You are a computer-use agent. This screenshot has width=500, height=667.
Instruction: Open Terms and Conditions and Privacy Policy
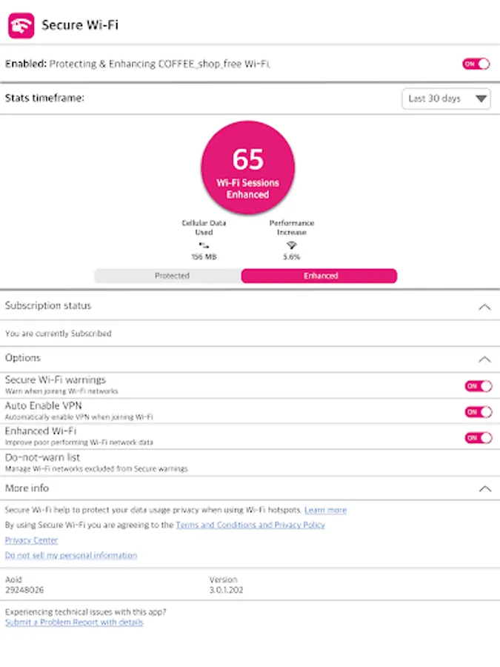pyautogui.click(x=250, y=525)
